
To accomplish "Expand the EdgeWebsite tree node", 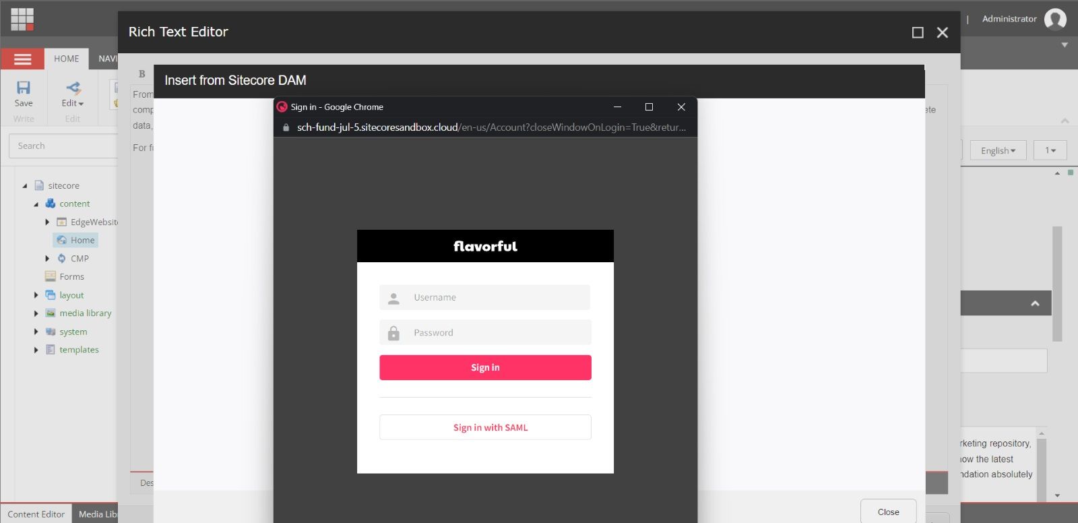I will point(47,222).
